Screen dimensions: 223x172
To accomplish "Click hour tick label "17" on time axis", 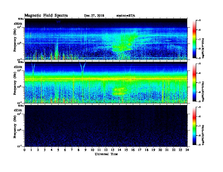I will tap(140, 150).
